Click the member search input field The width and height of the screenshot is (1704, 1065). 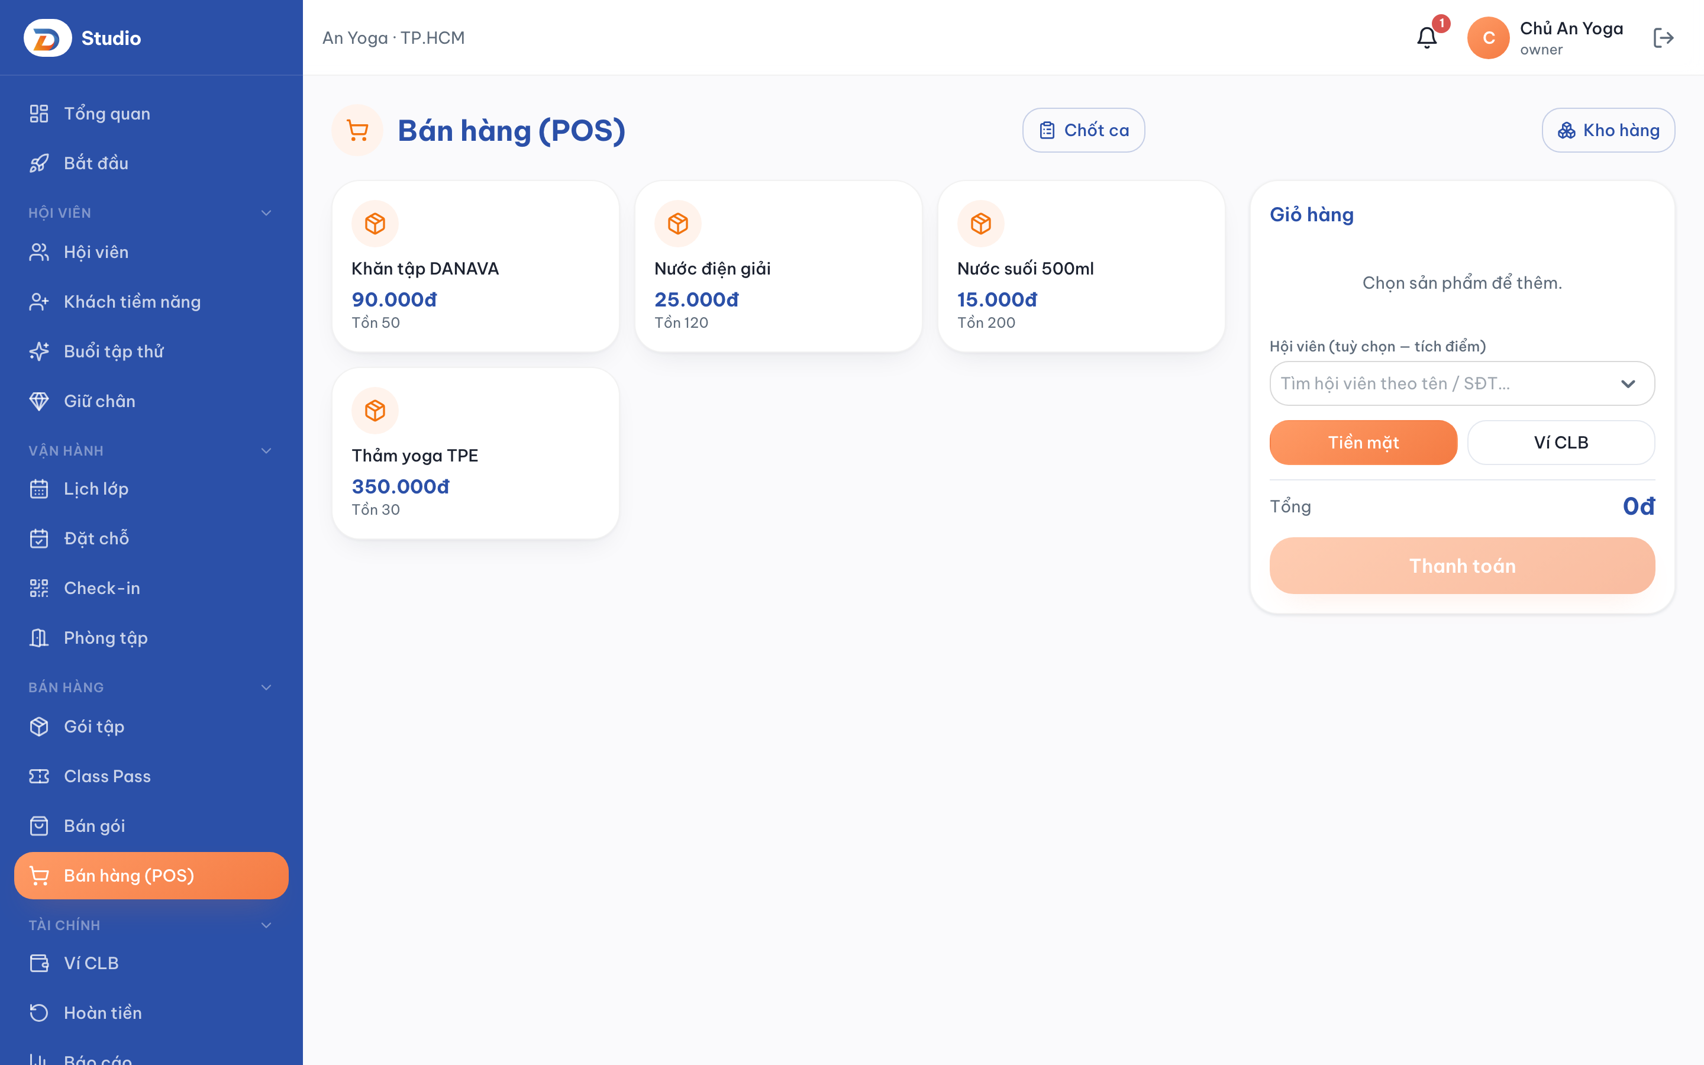coord(1462,384)
